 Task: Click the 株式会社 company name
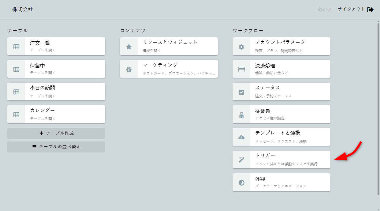tap(23, 9)
